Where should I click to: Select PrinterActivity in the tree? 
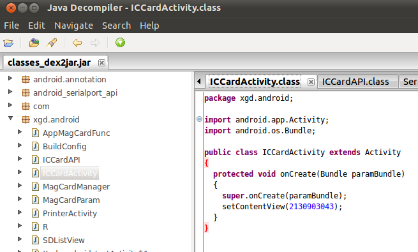pos(70,213)
